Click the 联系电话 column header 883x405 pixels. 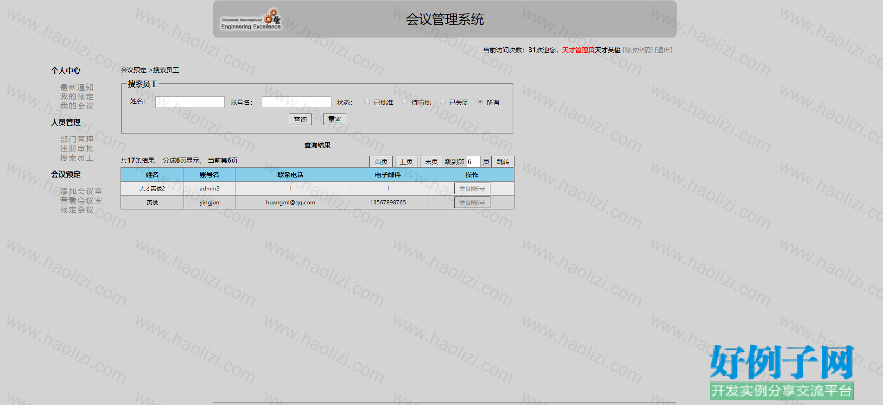(291, 175)
